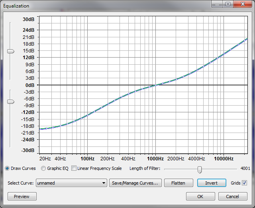Screen dimensions: 255x208
Task: Maximize the Equalization window
Action: (x=228, y=4)
